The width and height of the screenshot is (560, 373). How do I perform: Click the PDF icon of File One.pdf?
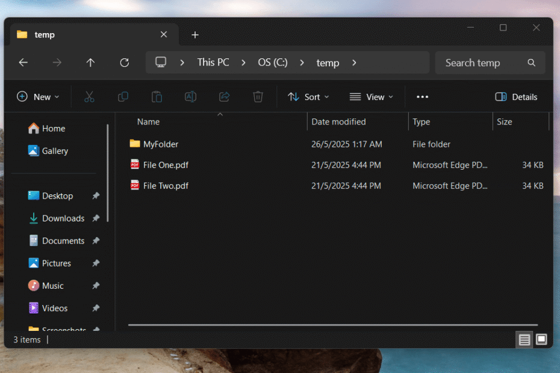click(135, 164)
